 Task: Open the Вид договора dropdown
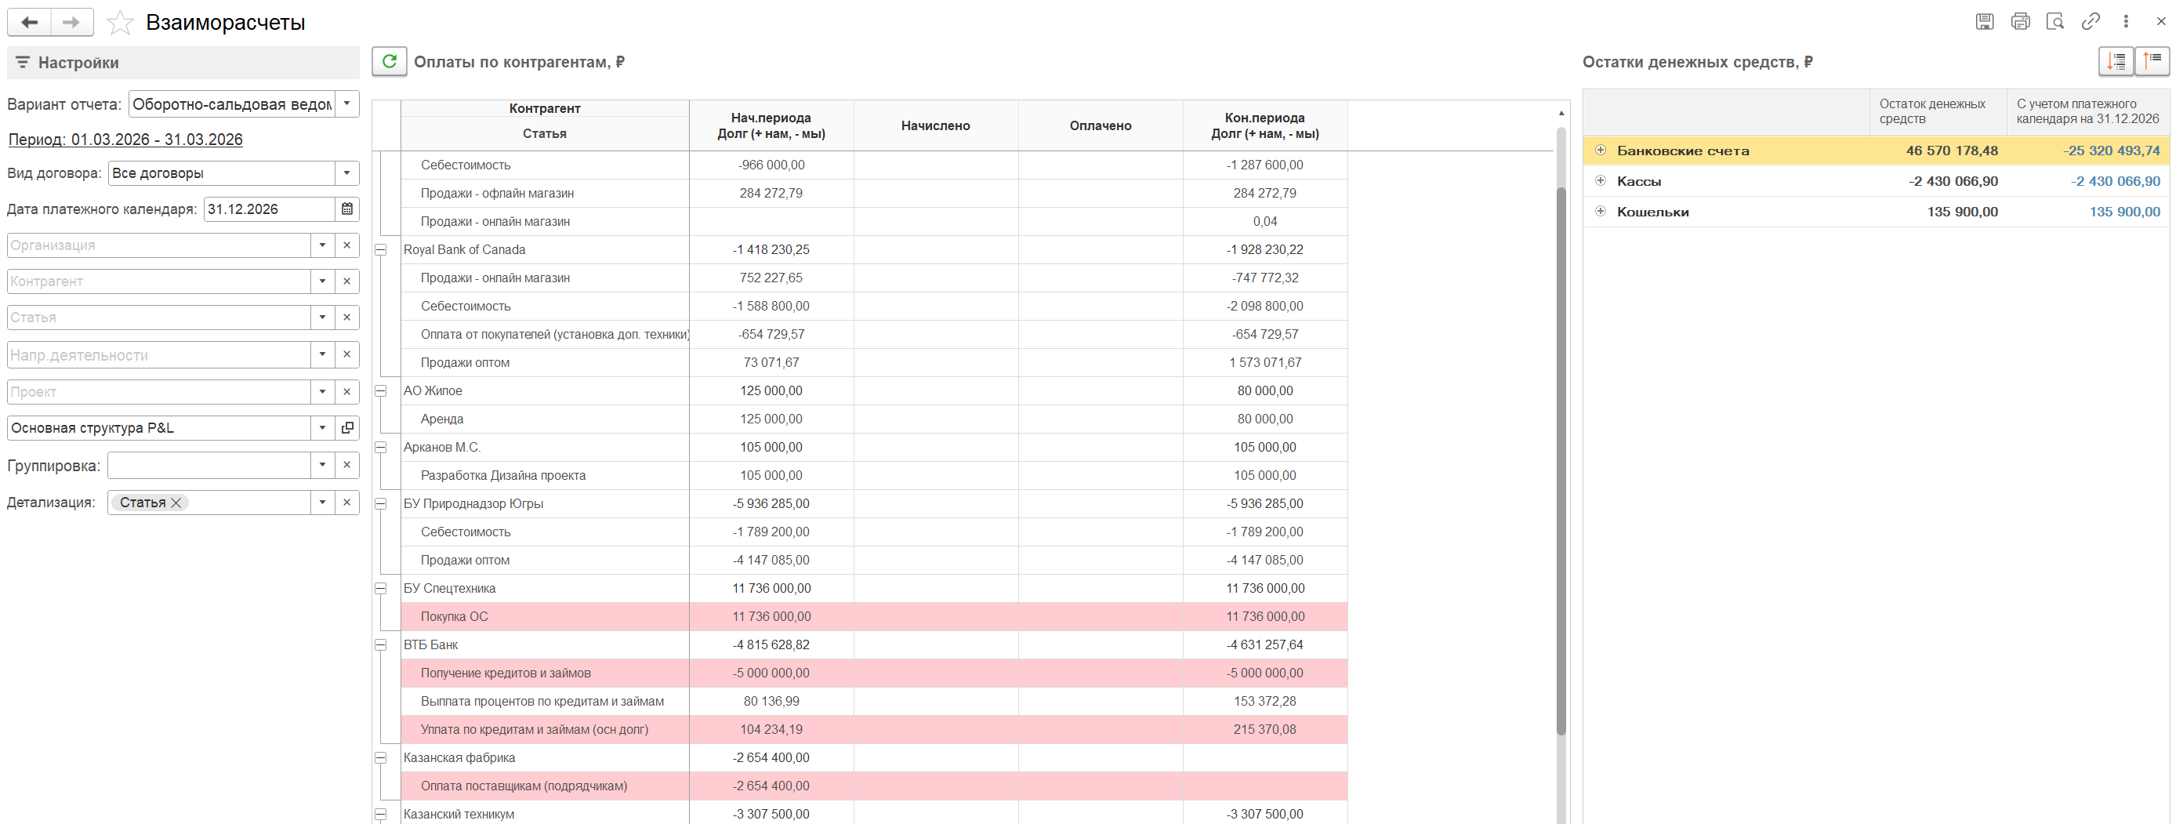[x=346, y=173]
